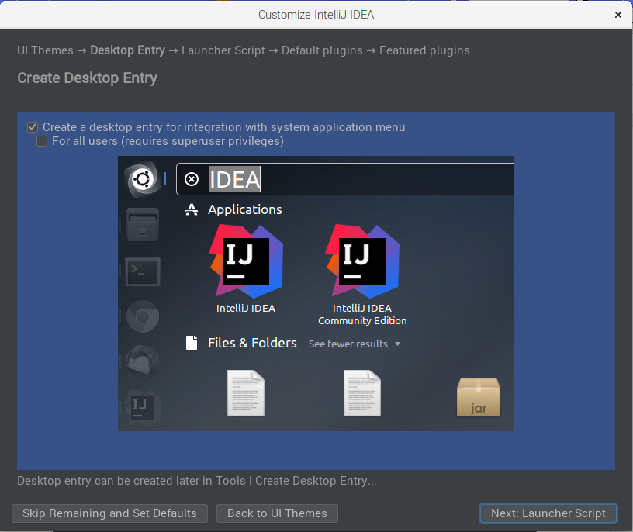Click the Ubuntu dash logo icon
The width and height of the screenshot is (633, 532).
tap(143, 179)
